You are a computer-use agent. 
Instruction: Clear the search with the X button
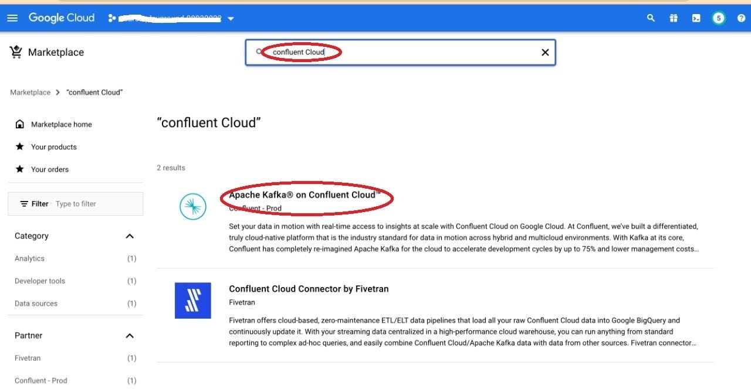[545, 52]
